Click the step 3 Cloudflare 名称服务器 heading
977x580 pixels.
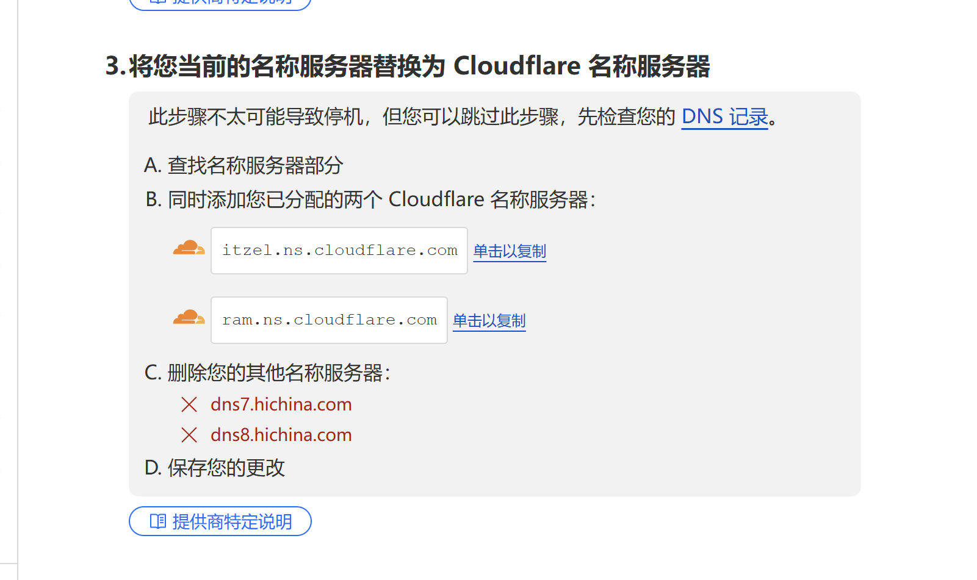pyautogui.click(x=408, y=66)
